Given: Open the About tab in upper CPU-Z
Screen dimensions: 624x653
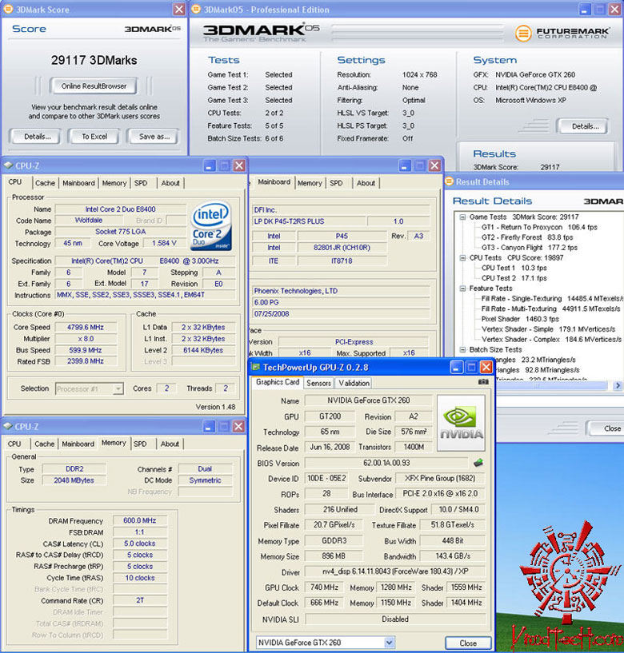Looking at the screenshot, I should pos(170,183).
